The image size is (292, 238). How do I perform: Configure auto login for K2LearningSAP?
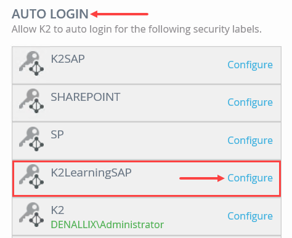pos(250,178)
